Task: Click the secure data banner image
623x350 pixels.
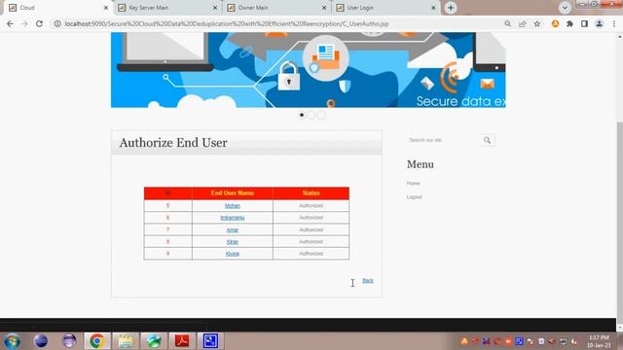Action: [309, 70]
